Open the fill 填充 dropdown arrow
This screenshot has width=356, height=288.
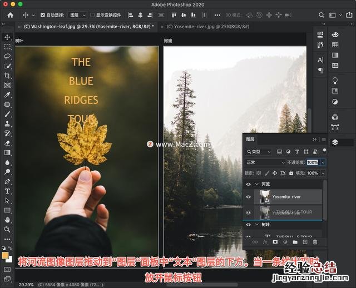[x=323, y=173]
